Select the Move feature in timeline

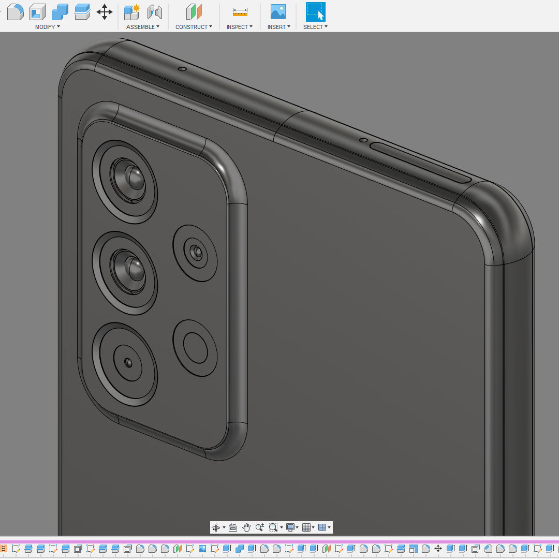(x=438, y=548)
